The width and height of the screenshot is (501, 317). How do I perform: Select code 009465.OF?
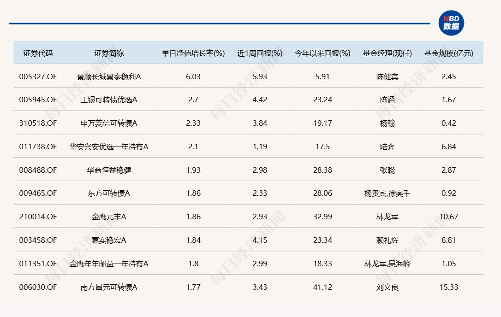(x=38, y=193)
